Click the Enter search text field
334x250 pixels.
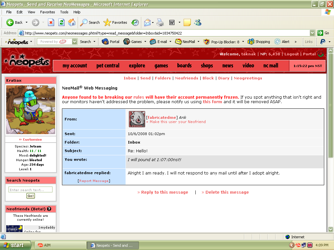(30, 190)
